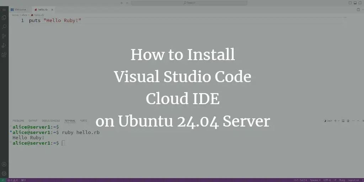
Task: Open the PORTS panel tab
Action: (83, 121)
